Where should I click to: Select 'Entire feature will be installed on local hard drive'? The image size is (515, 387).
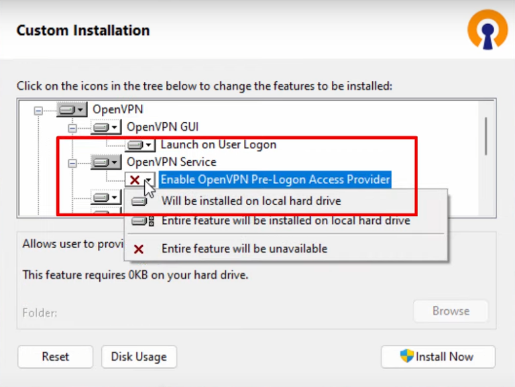coord(285,220)
